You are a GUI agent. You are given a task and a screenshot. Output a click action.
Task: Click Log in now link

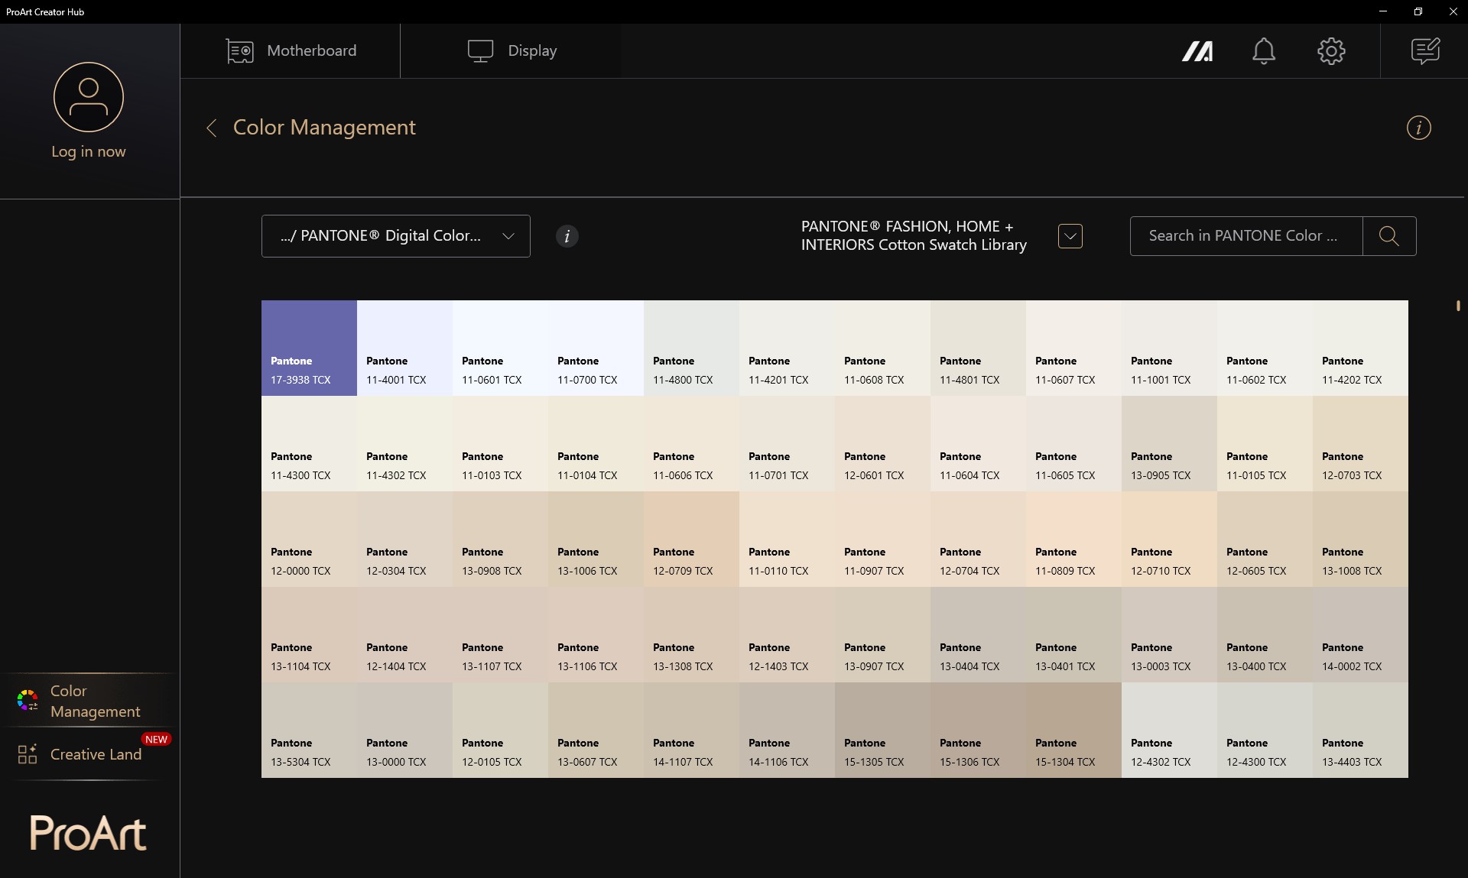pyautogui.click(x=89, y=151)
